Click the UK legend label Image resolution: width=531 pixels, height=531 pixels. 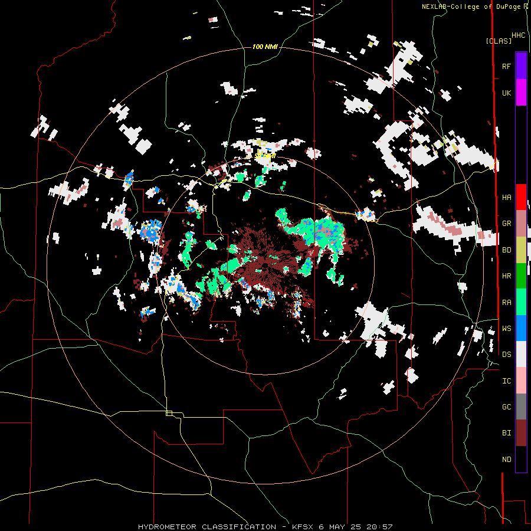(x=506, y=93)
